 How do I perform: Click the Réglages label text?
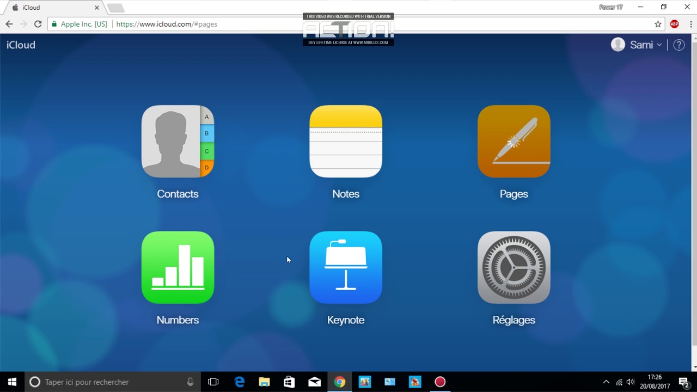tap(514, 320)
